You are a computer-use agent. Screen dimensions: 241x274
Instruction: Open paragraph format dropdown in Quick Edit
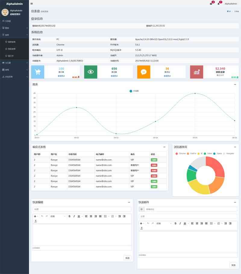tap(58, 216)
